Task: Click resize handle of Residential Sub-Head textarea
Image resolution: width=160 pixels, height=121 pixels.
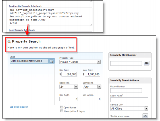Action: click(91, 25)
